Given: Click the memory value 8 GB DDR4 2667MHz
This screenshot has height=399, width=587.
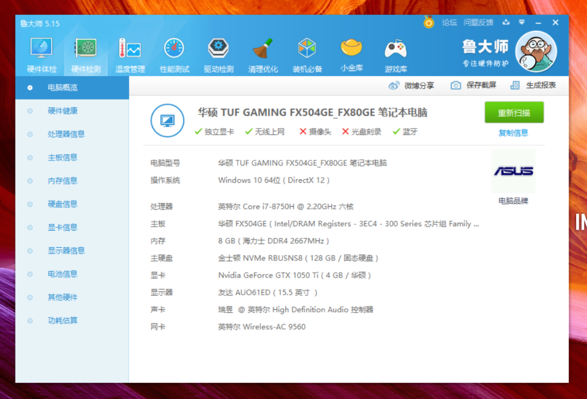Looking at the screenshot, I should tap(273, 241).
